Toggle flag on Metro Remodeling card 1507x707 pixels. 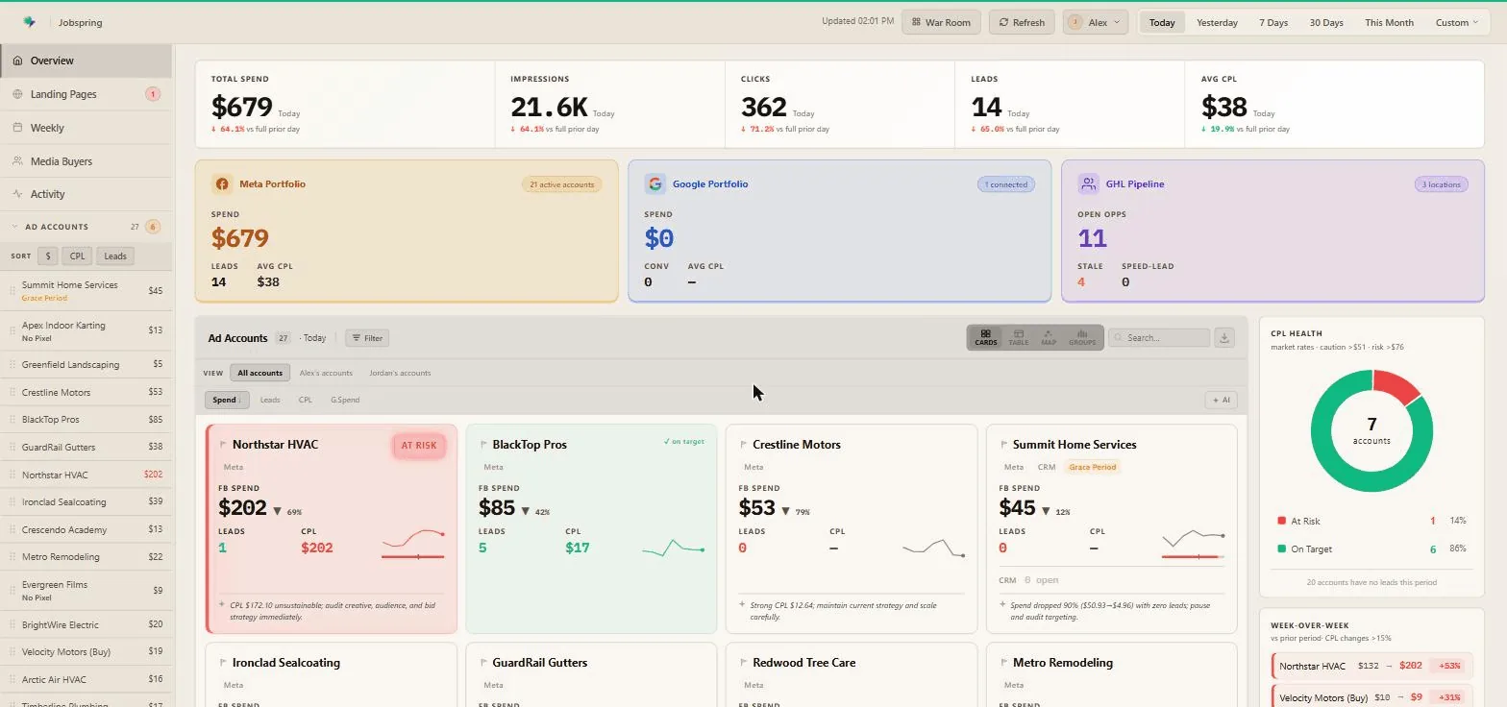click(x=1004, y=663)
